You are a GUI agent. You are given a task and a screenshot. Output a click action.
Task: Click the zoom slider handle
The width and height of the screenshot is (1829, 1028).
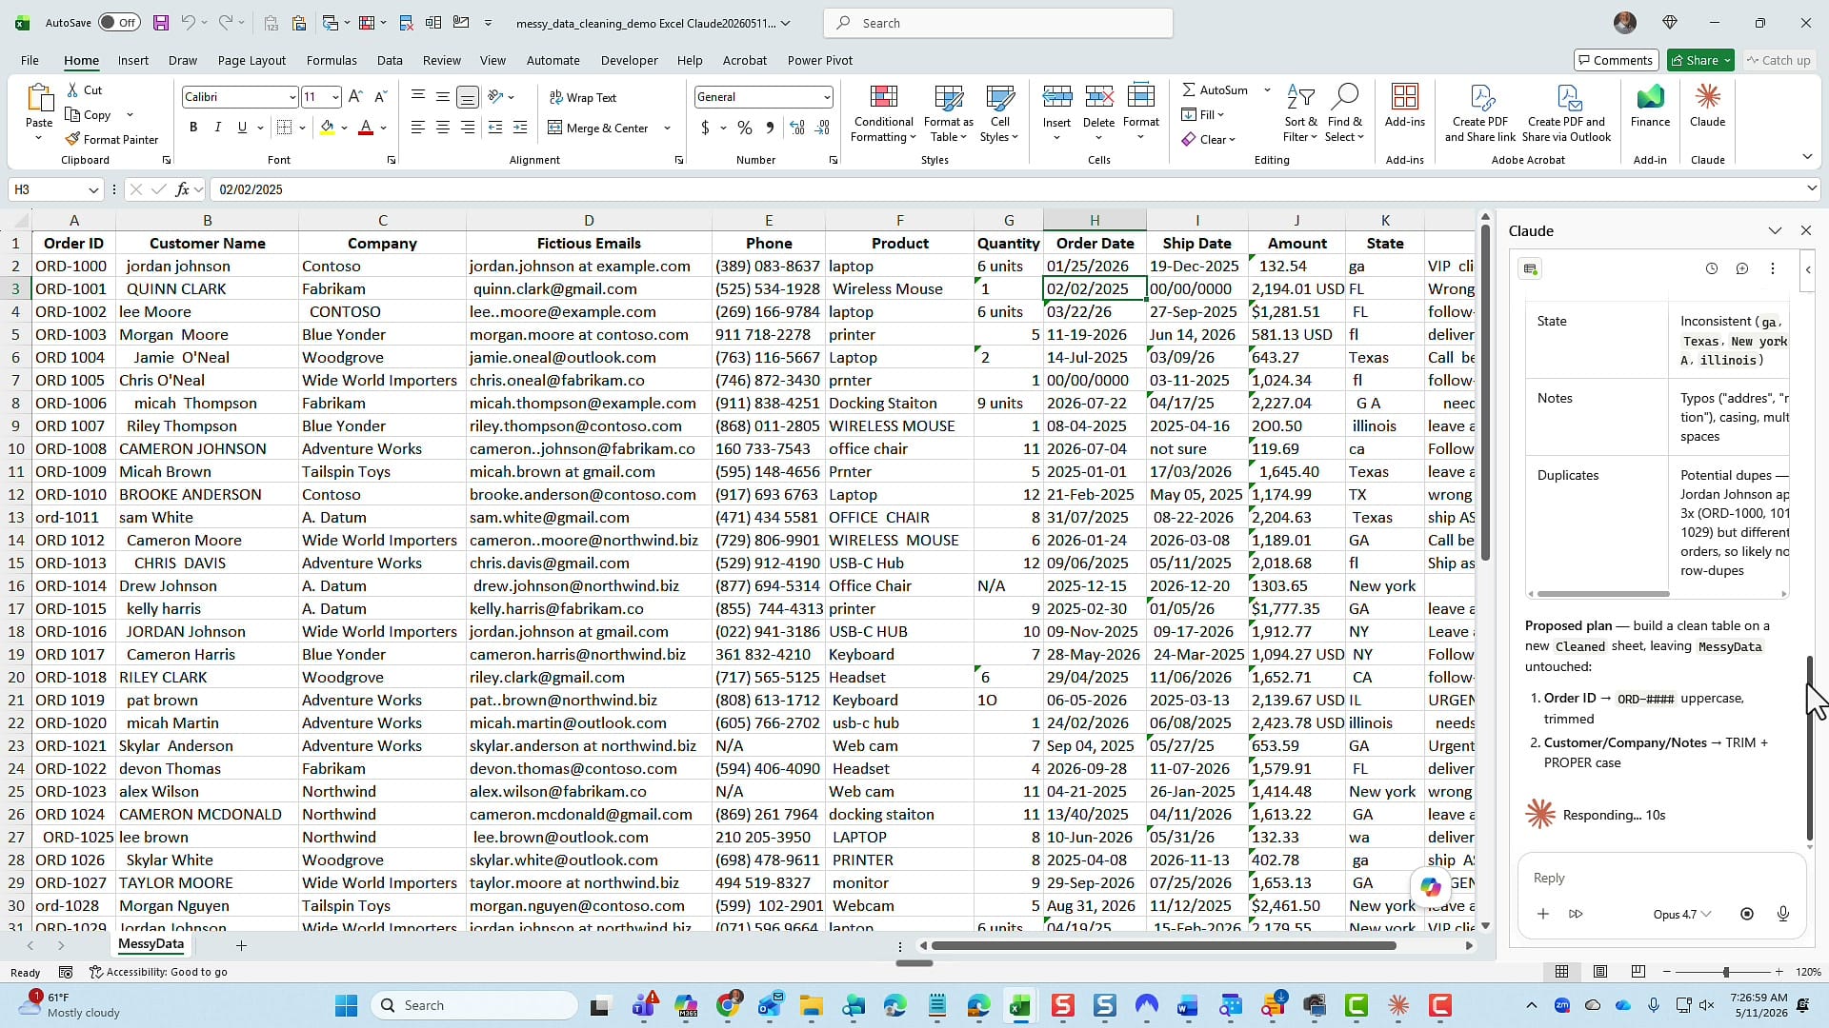pos(1725,972)
